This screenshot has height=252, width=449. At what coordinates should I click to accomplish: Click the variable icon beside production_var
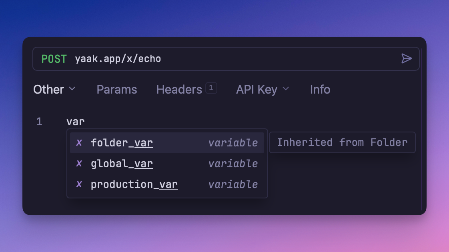coord(79,184)
